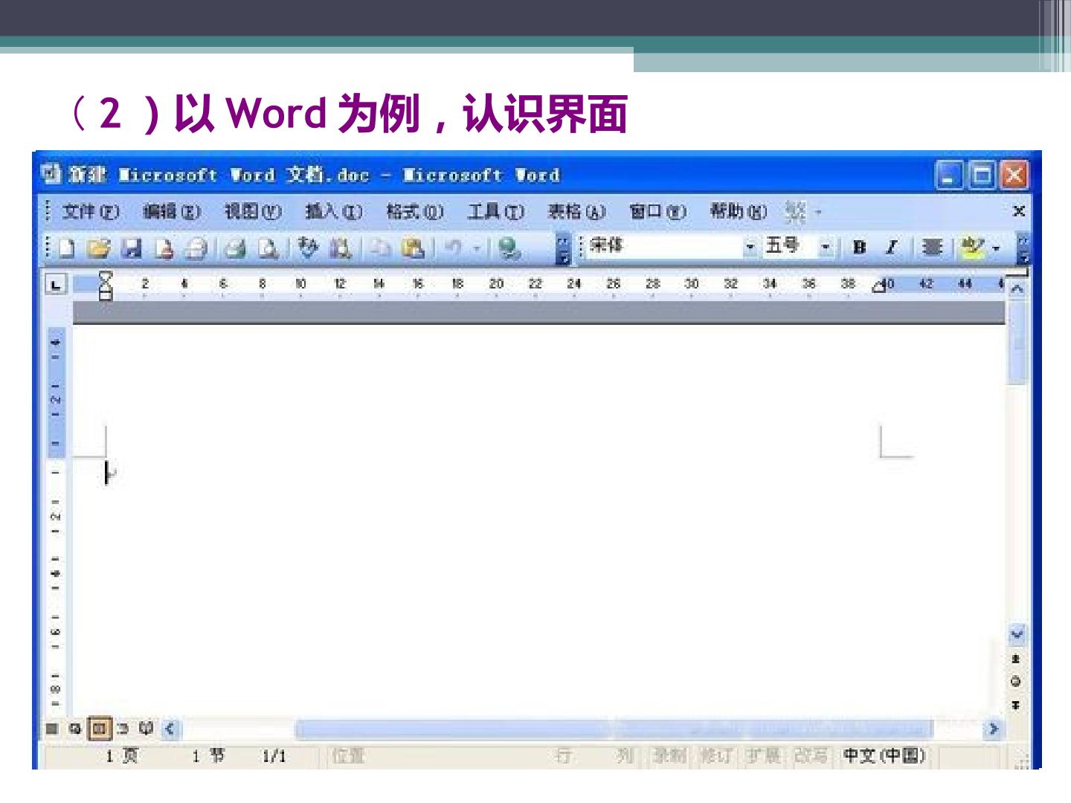Screen dimensions: 1071x803
Task: Click the text alignment icon
Action: pos(931,248)
